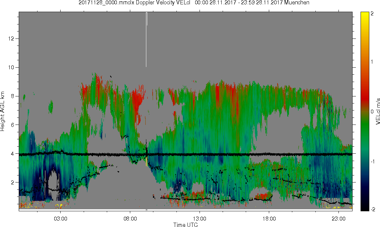
Task: Click the dark bottom of the colorbar
Action: pyautogui.click(x=365, y=206)
